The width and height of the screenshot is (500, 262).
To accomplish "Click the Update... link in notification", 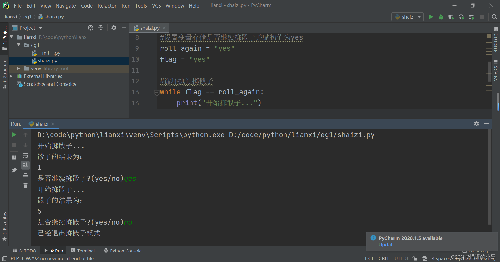I will [388, 245].
